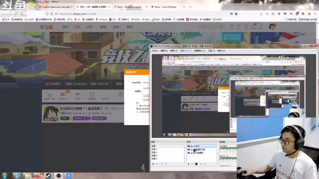319x179 pixels.
Task: Expand the fourth dropdown item in Douyu nav
Action: 103,27
